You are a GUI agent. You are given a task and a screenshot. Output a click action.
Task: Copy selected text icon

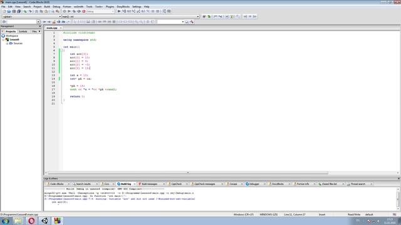(41, 11)
